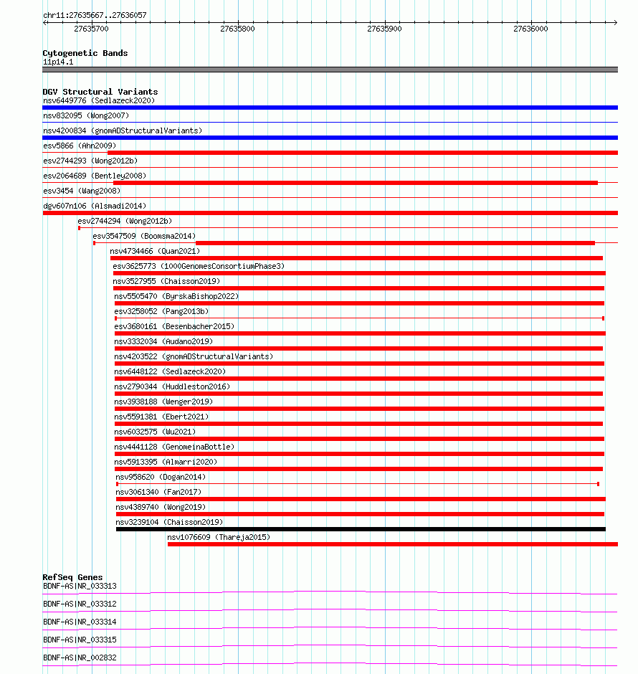Click esv2064689 (Bentley2008) label

click(95, 176)
